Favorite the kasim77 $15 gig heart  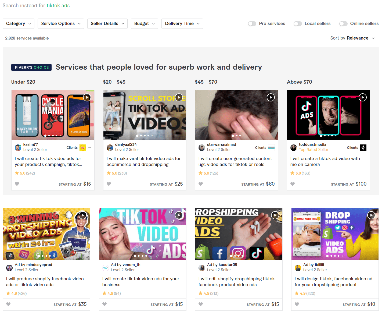click(17, 184)
